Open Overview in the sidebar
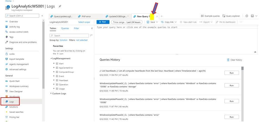The height and width of the screenshot is (122, 261). click(x=14, y=22)
